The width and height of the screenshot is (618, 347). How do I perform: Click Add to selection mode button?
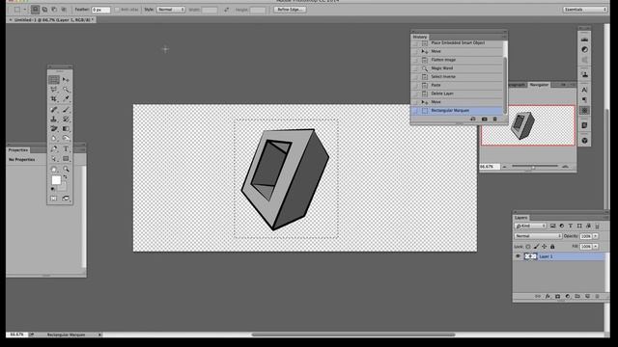tap(44, 10)
